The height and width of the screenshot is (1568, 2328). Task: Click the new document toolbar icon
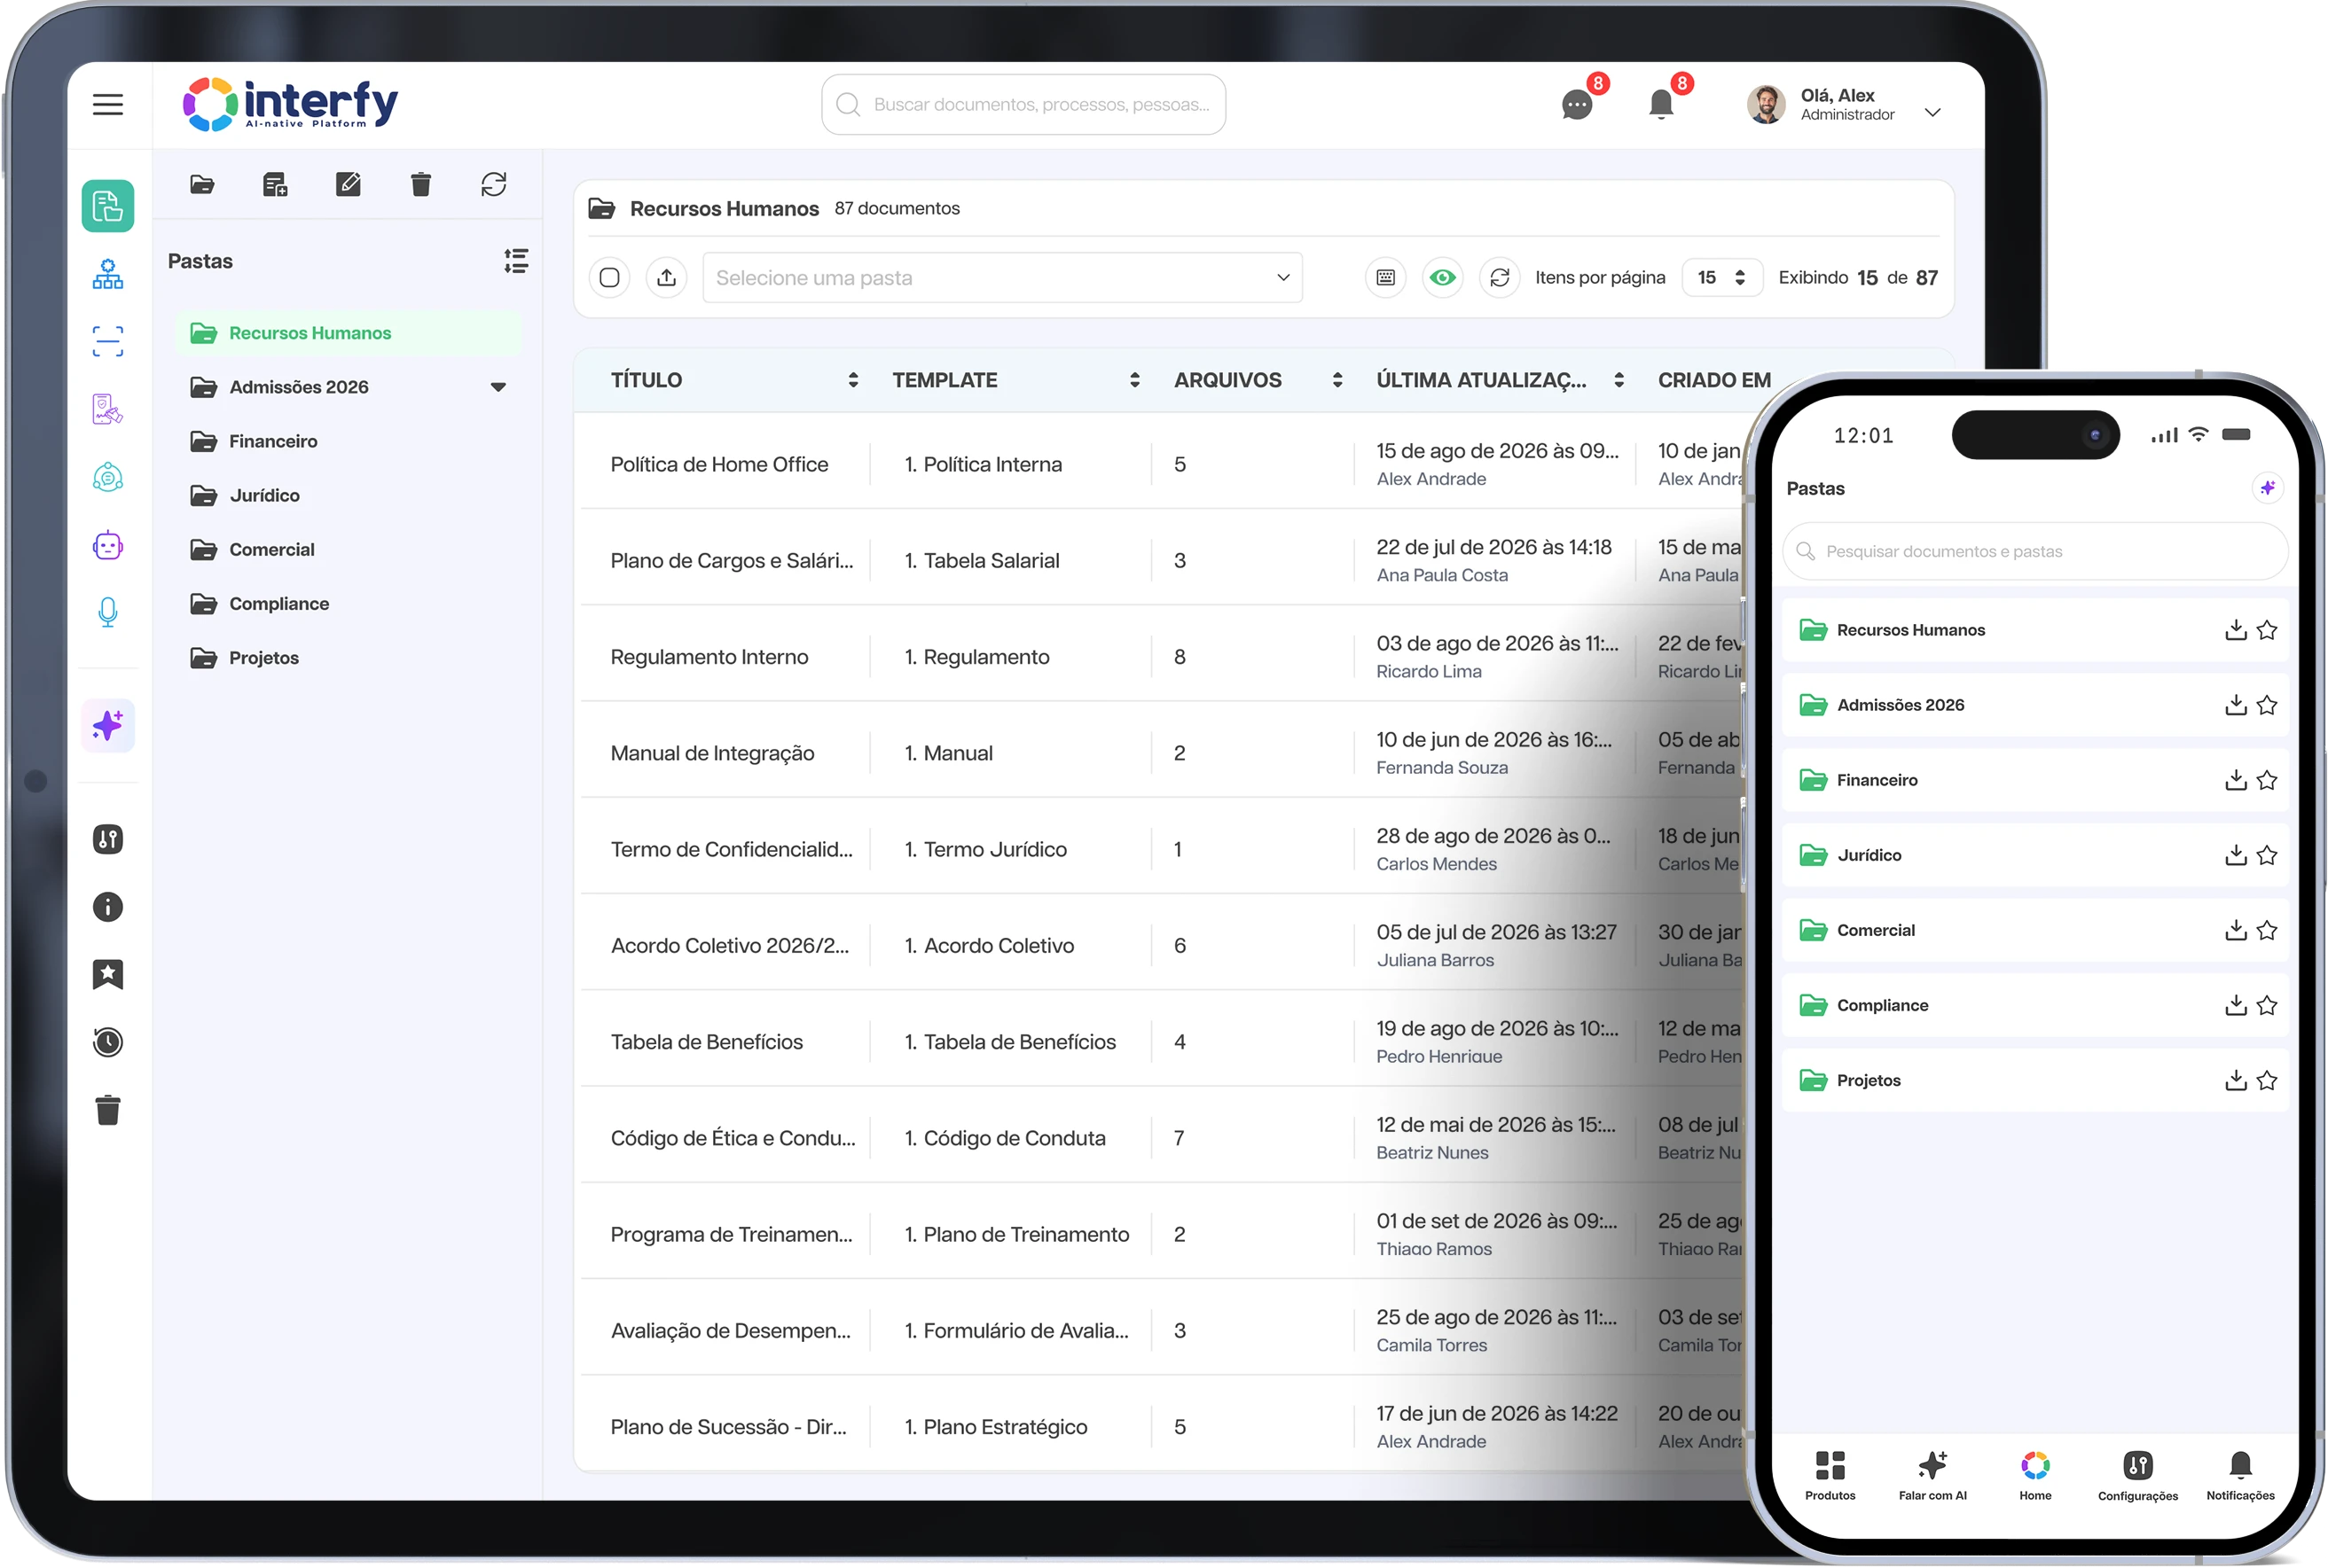click(275, 184)
